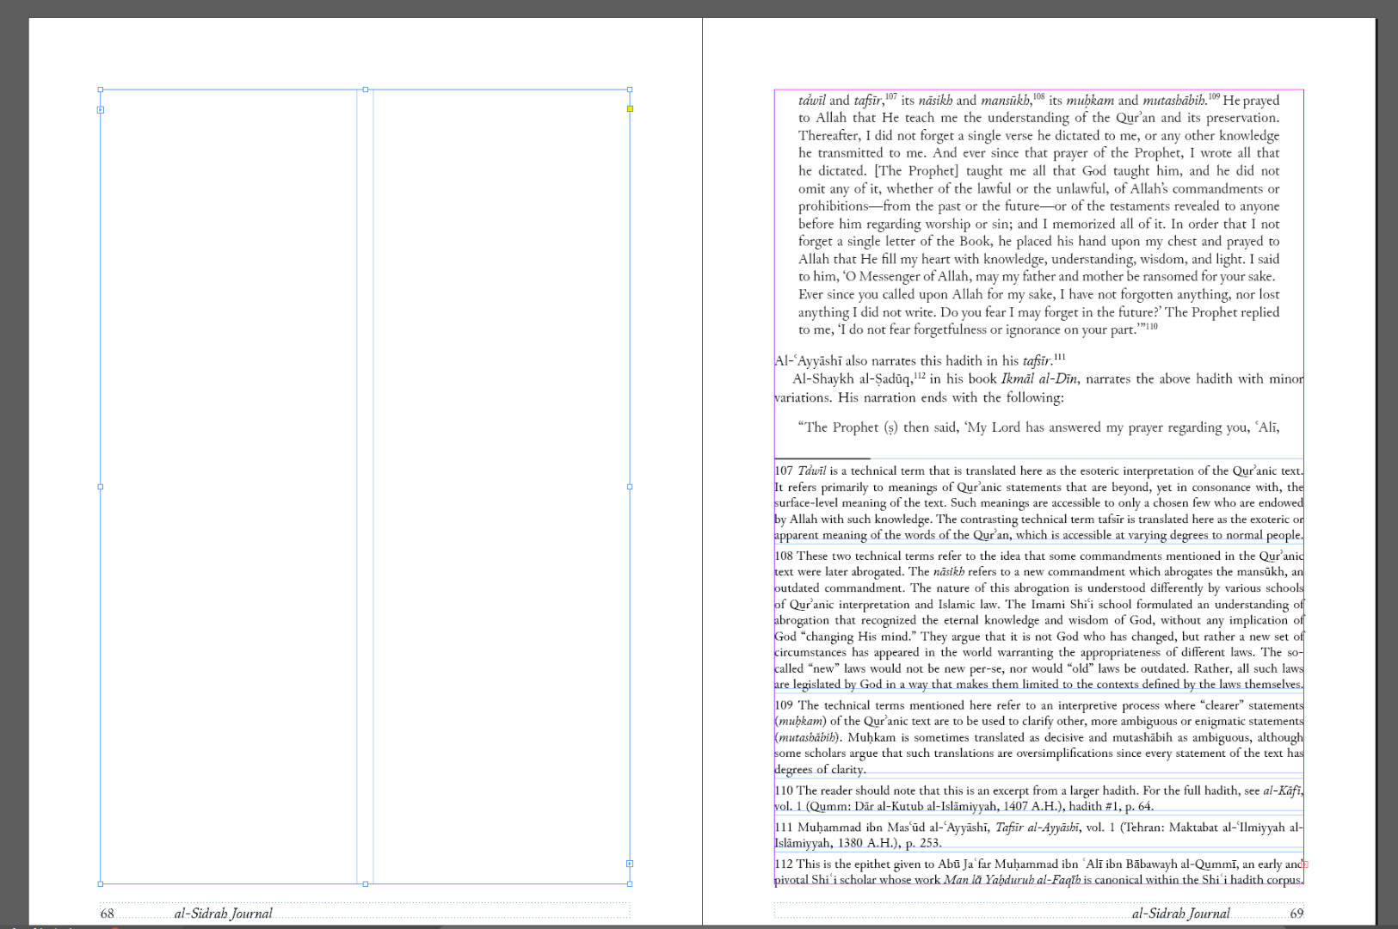Select the yellow corner-options handle on the empty frame
The height and width of the screenshot is (929, 1398).
point(631,109)
